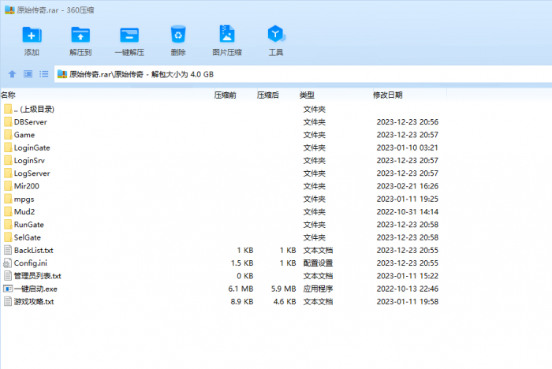Click the 解压到 (Extract to) icon
This screenshot has height=369, width=552.
(80, 35)
